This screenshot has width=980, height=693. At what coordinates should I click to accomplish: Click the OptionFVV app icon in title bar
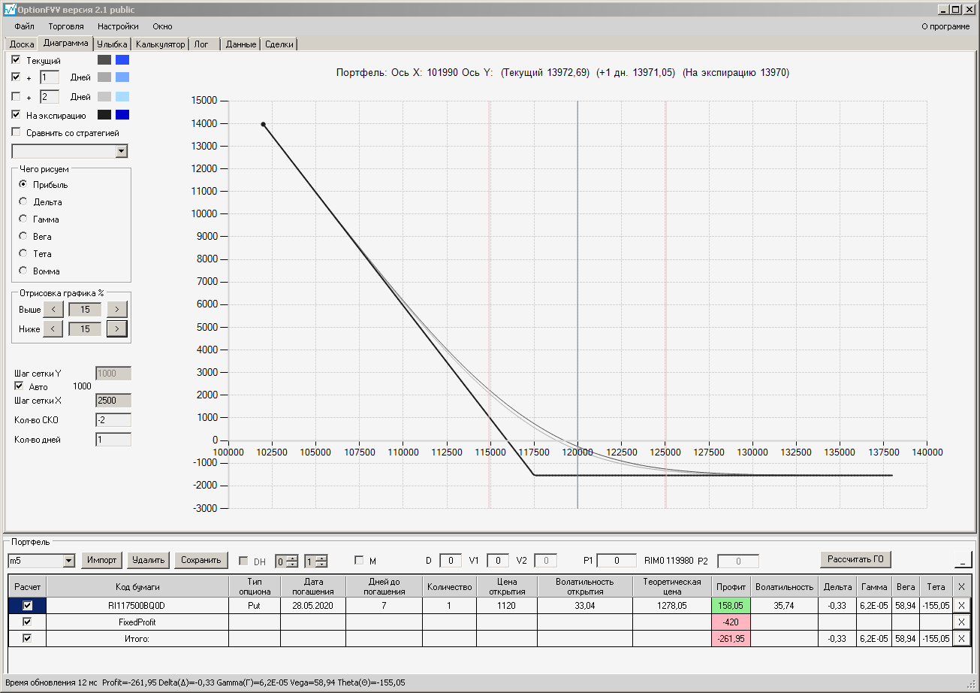[x=9, y=9]
